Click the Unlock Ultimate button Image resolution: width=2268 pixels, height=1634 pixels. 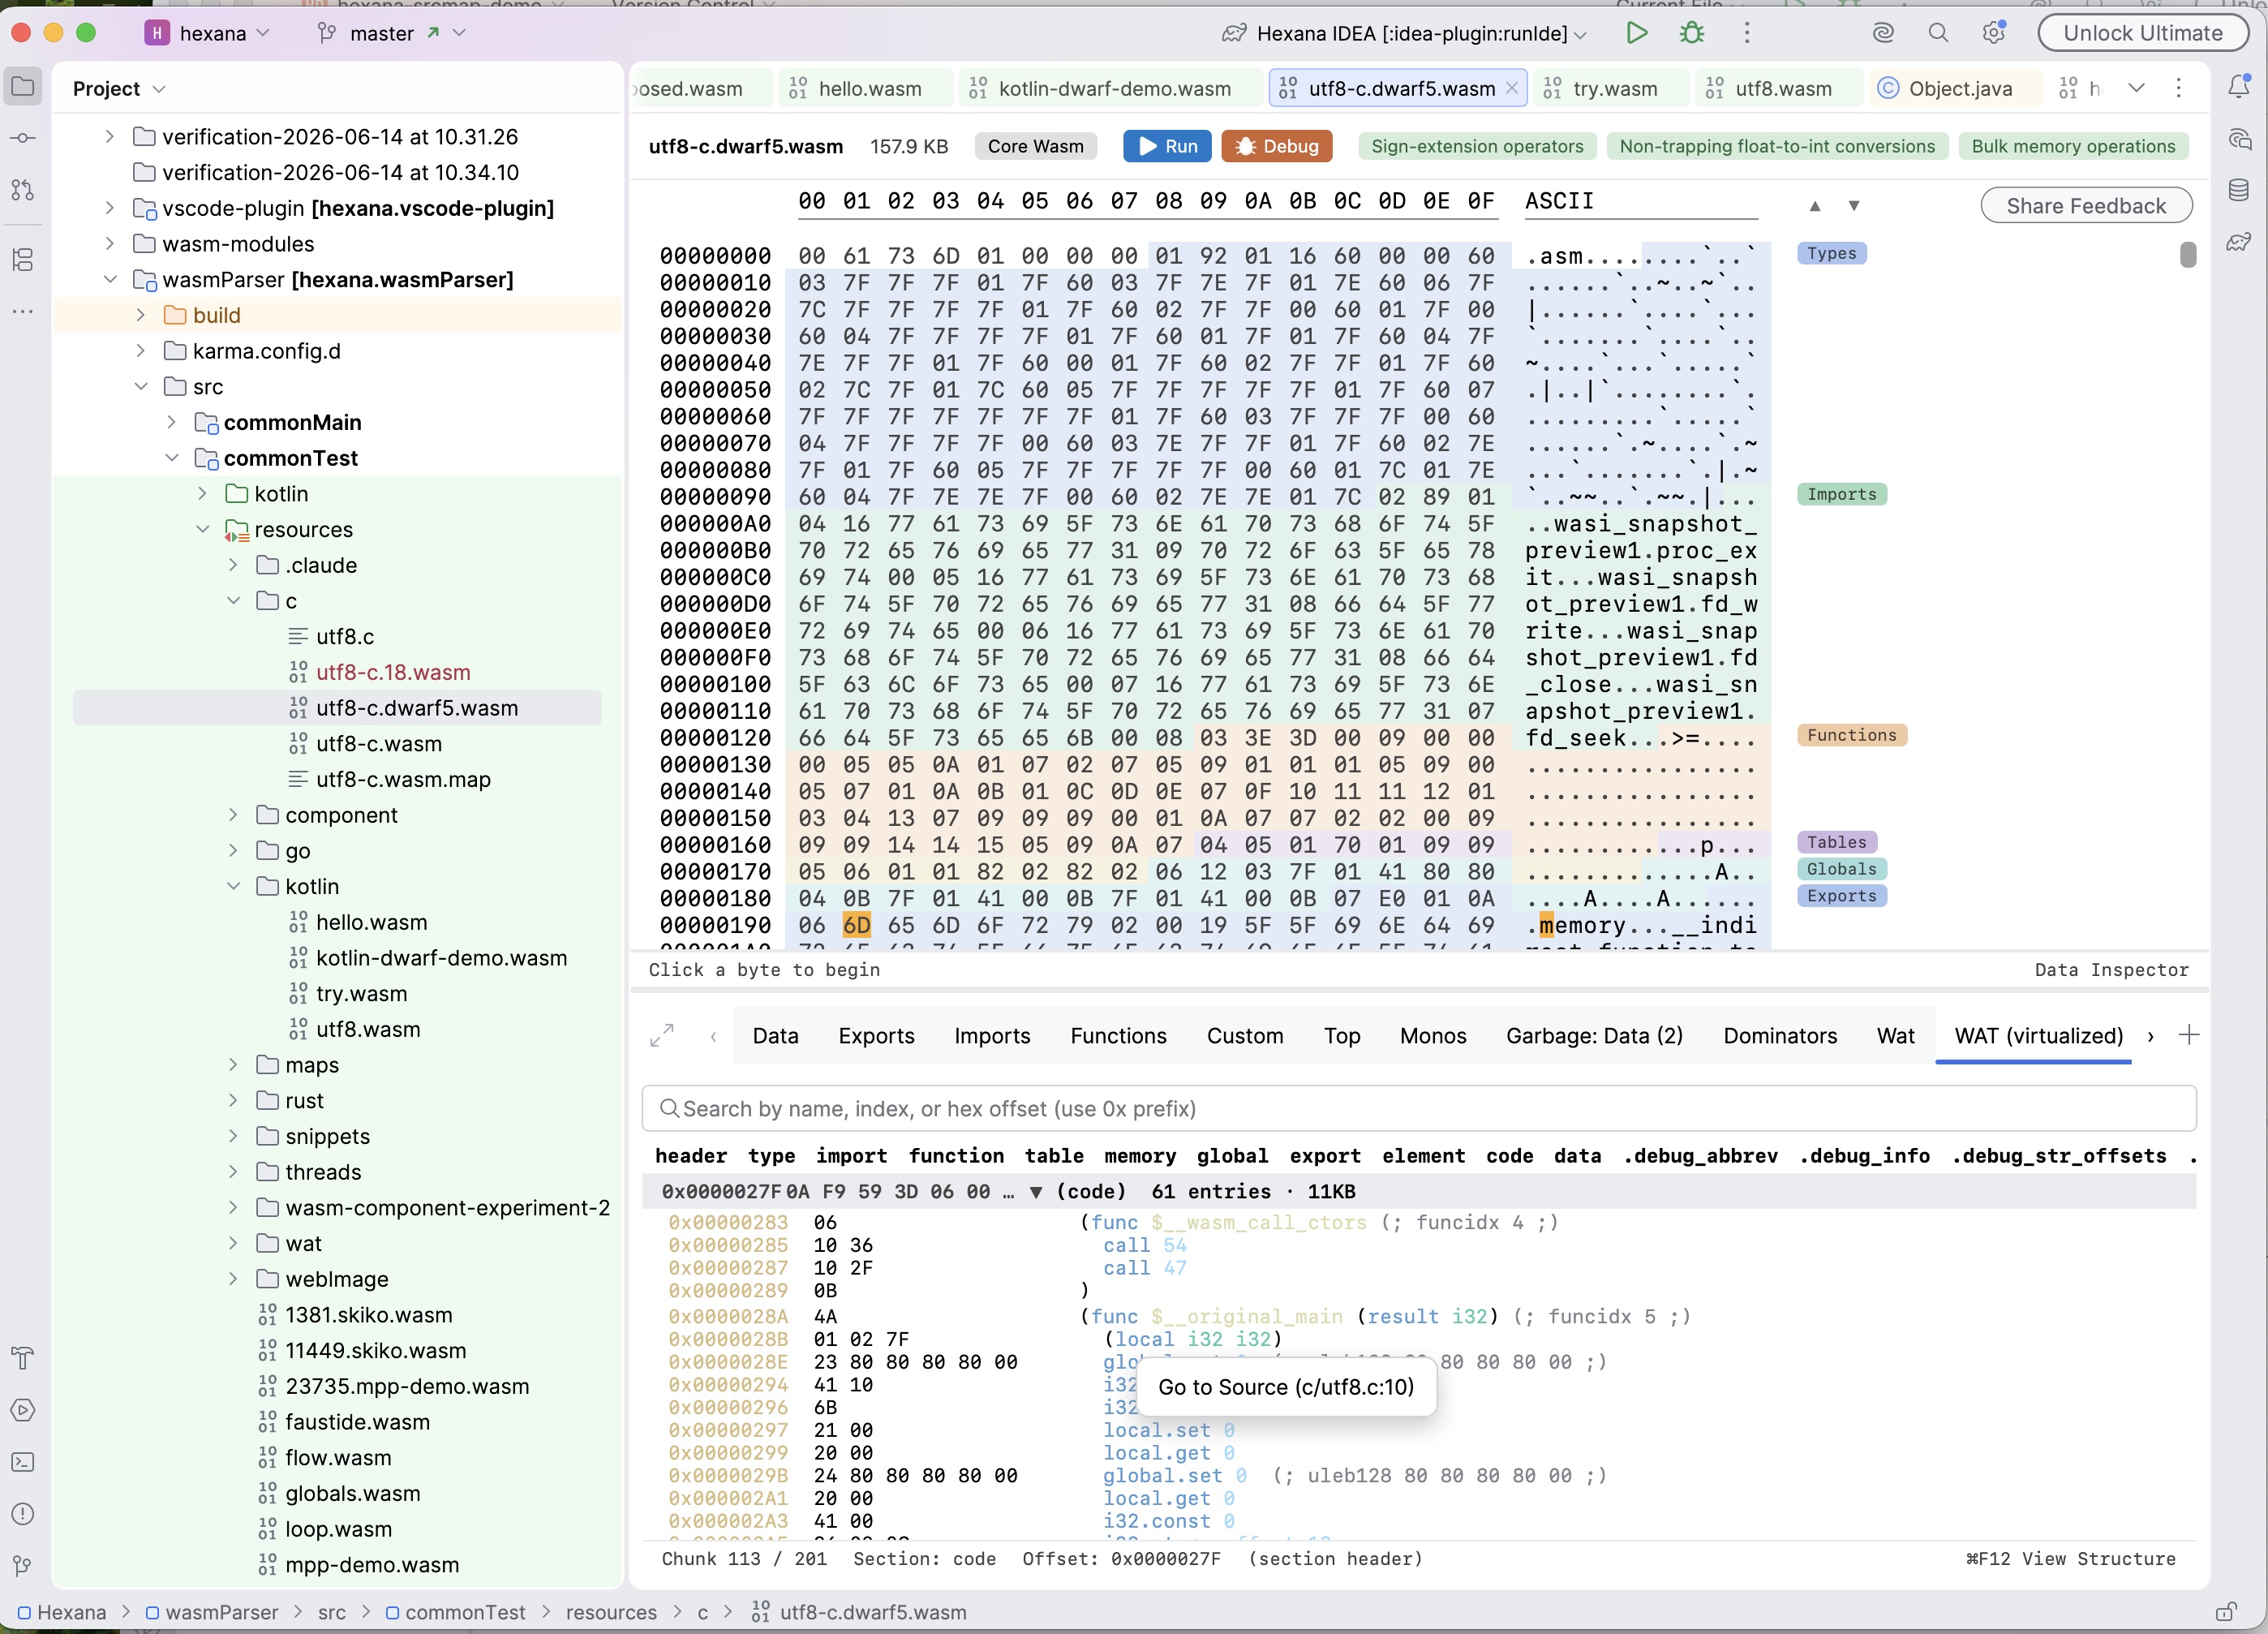point(2142,33)
